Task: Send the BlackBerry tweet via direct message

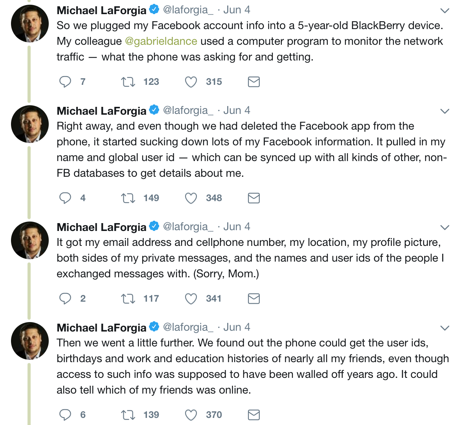Action: tap(253, 82)
